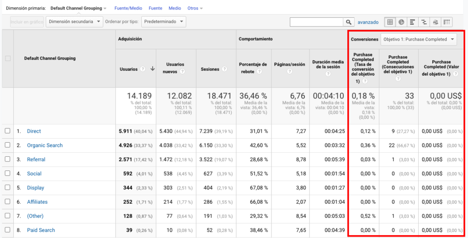Check the Direct row checkbox
The height and width of the screenshot is (238, 468).
(x=7, y=131)
